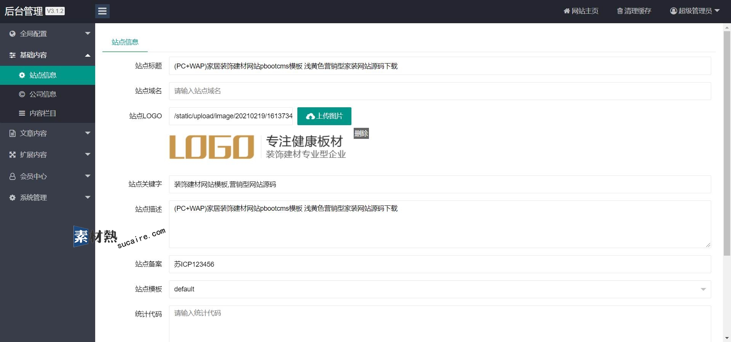Open the 超级管理员 dropdown caret
The width and height of the screenshot is (731, 342).
click(x=717, y=11)
